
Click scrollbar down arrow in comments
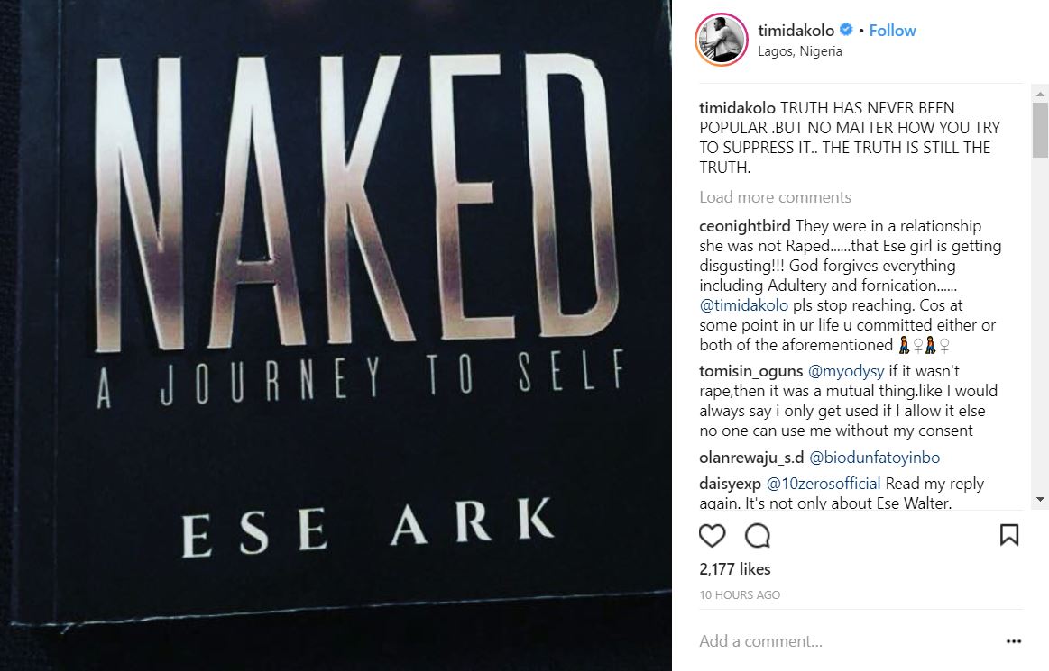(x=1040, y=499)
